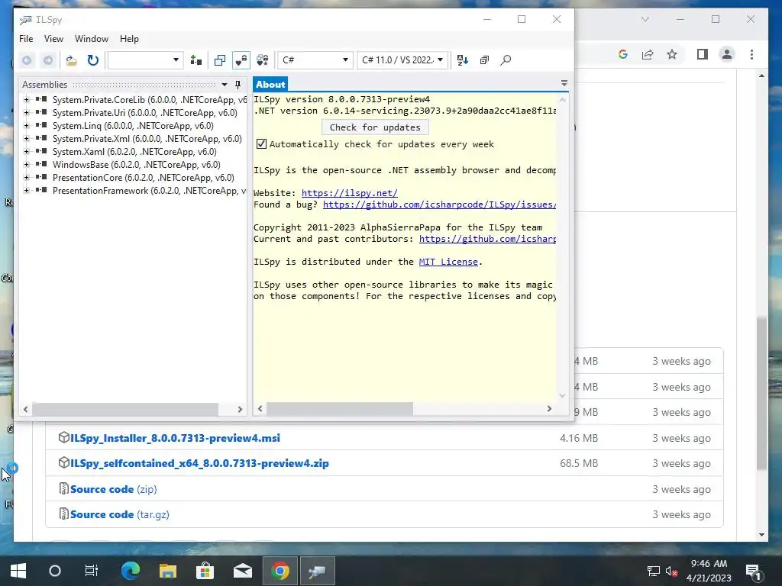Viewport: 782px width, 586px height.
Task: Click the Share page icon in Chrome
Action: (648, 54)
